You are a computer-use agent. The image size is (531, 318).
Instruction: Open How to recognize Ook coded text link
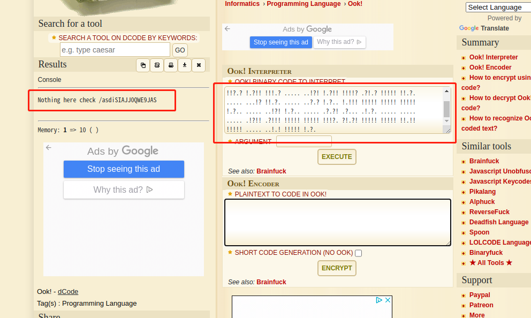pyautogui.click(x=496, y=123)
